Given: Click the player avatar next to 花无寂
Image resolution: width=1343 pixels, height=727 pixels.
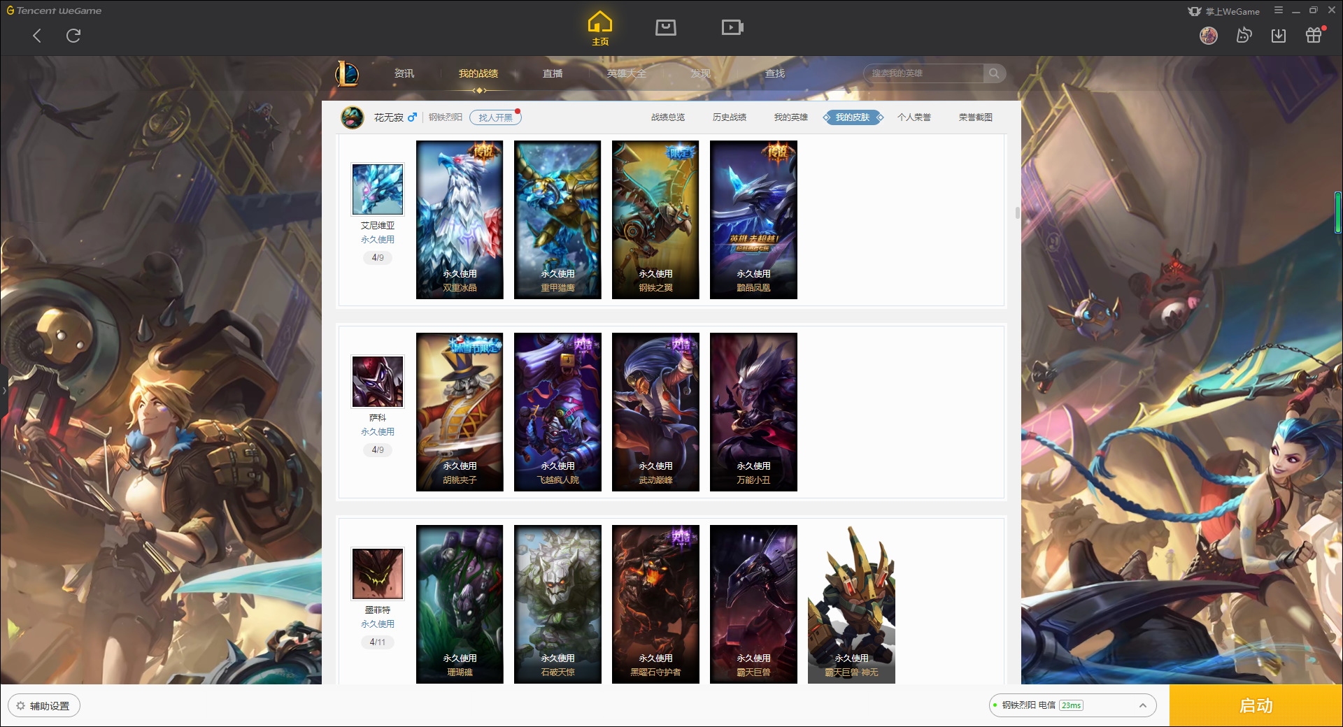Looking at the screenshot, I should [353, 117].
